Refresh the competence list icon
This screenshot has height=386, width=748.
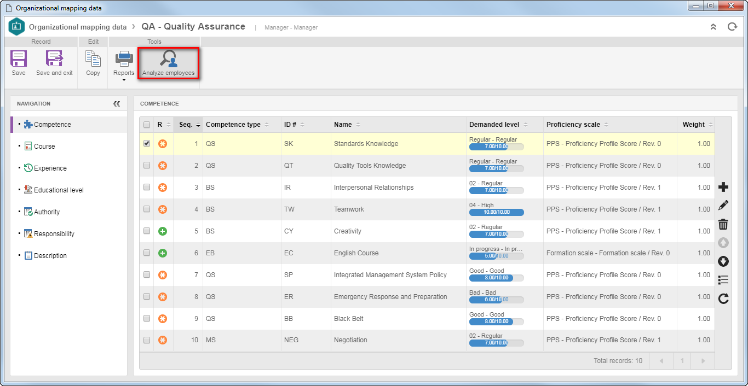(723, 299)
